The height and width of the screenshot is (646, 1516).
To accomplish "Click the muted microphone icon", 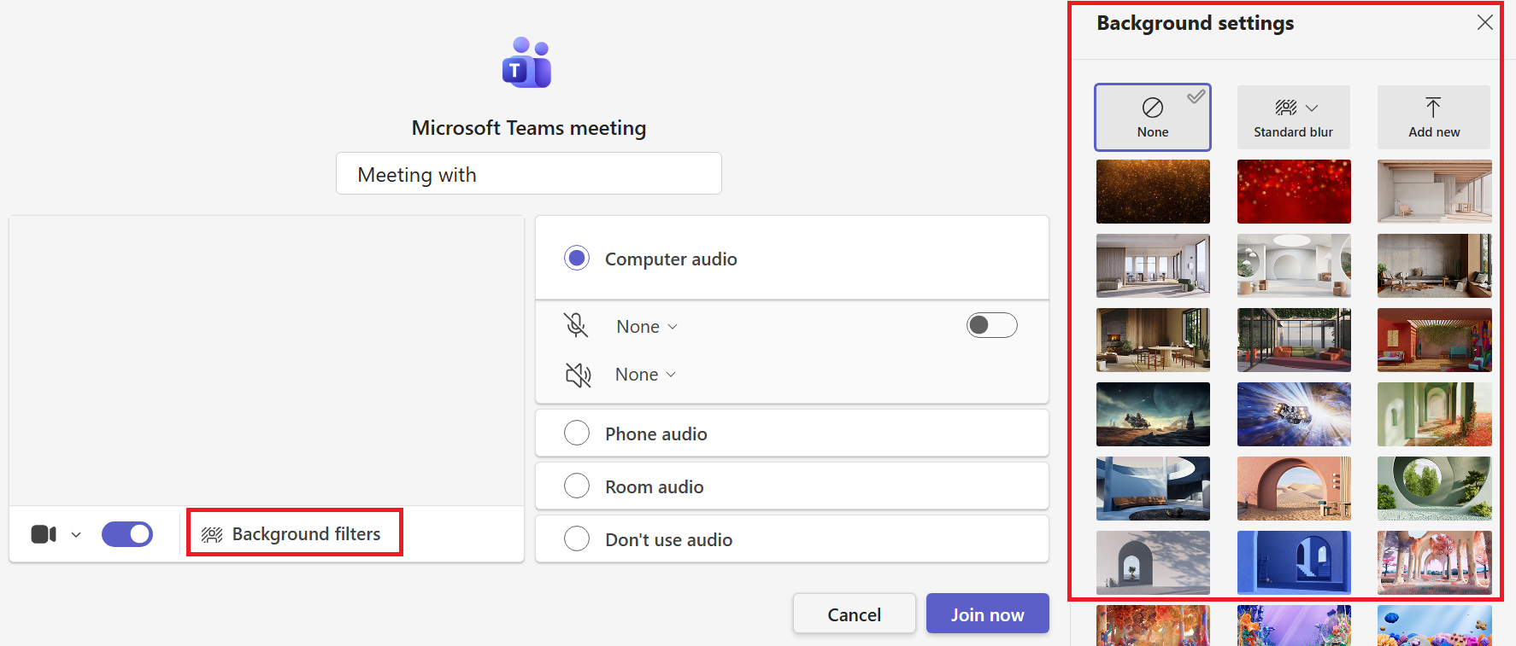I will 576,325.
